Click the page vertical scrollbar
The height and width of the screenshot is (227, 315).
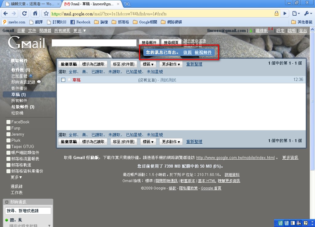click(x=313, y=101)
